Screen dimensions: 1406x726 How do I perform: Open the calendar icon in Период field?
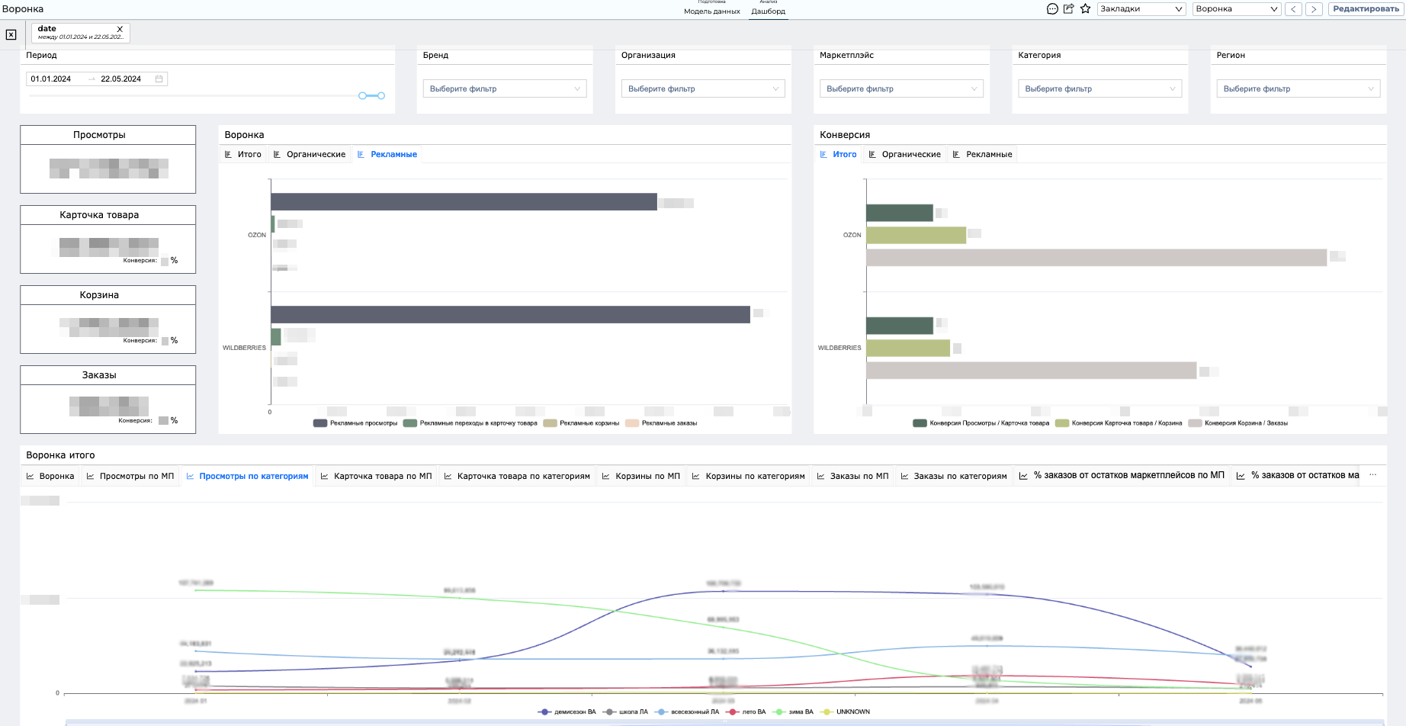(159, 79)
